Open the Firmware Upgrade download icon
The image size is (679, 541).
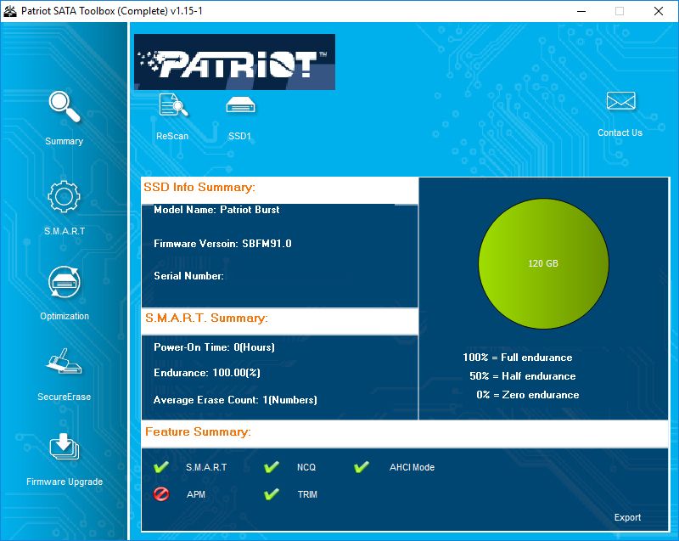click(65, 446)
